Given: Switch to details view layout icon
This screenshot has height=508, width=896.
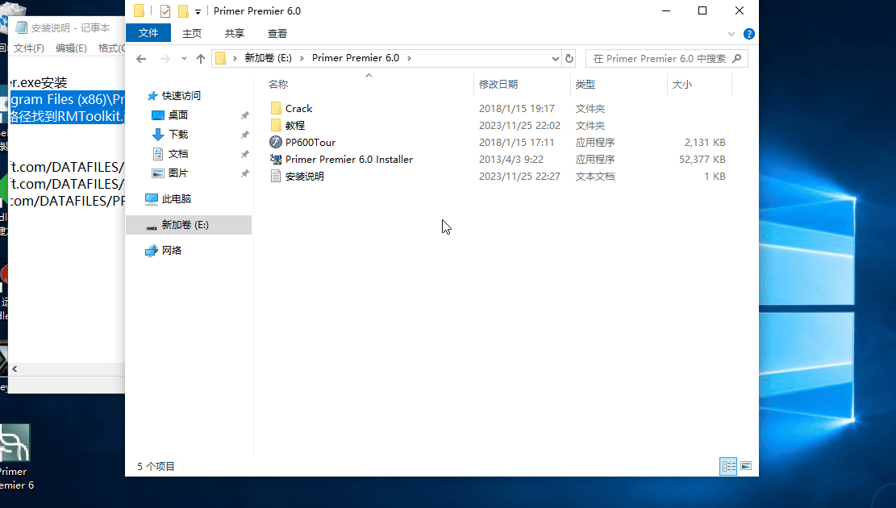Looking at the screenshot, I should click(x=728, y=466).
